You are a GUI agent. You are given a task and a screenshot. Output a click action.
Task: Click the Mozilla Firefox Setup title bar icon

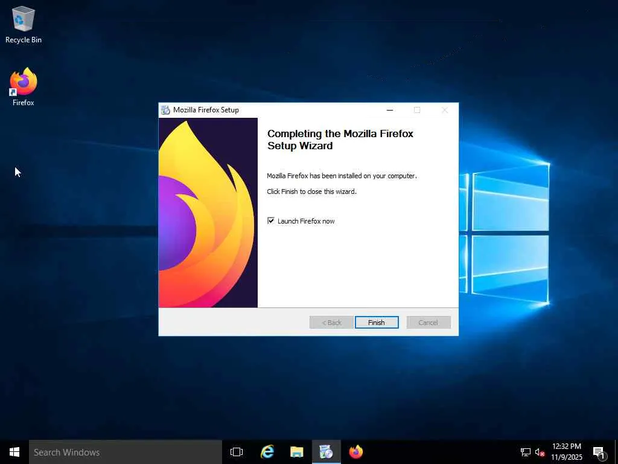click(165, 110)
